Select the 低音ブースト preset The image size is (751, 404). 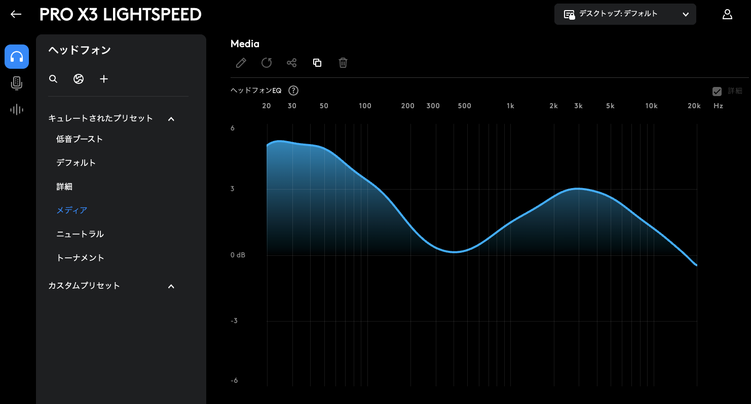tap(80, 139)
